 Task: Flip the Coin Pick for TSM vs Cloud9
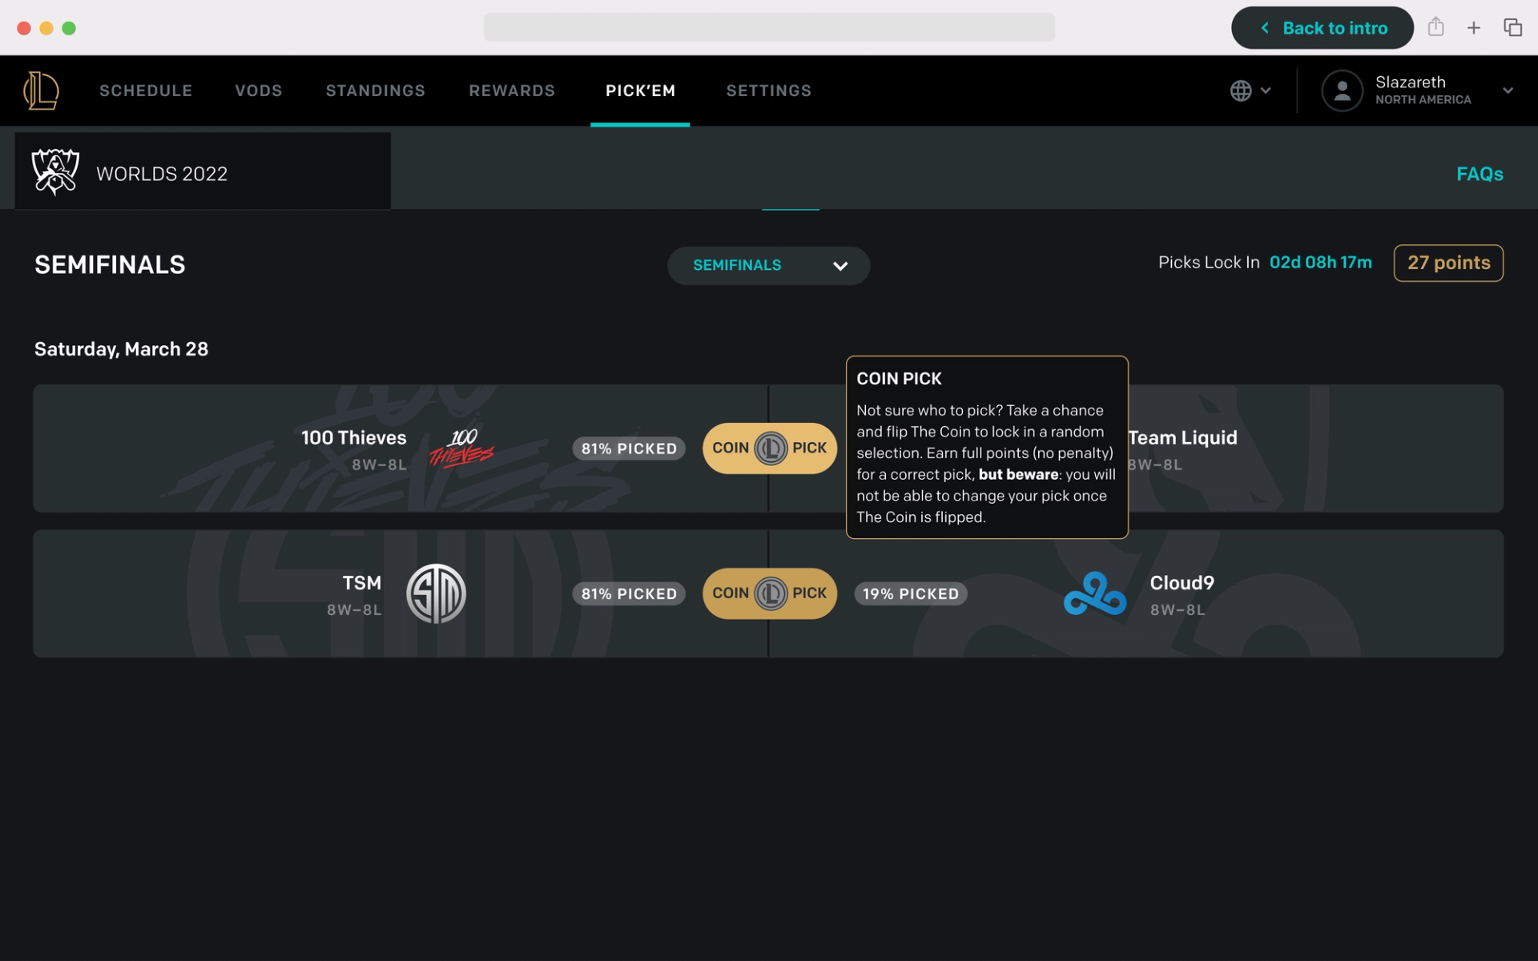[769, 593]
